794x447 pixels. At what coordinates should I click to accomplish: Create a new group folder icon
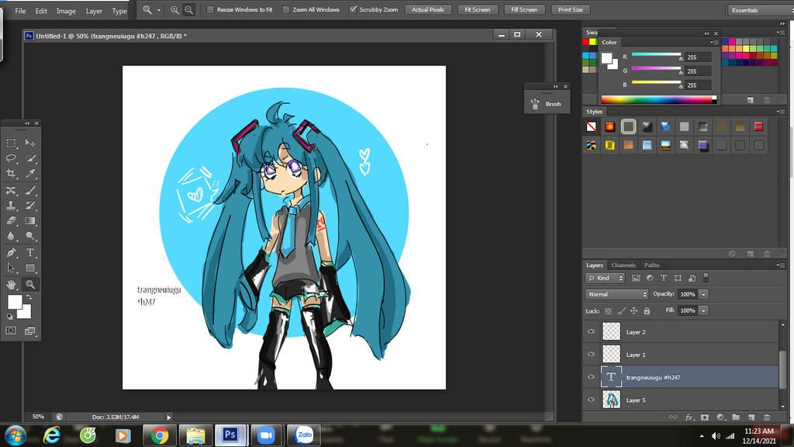coord(736,417)
